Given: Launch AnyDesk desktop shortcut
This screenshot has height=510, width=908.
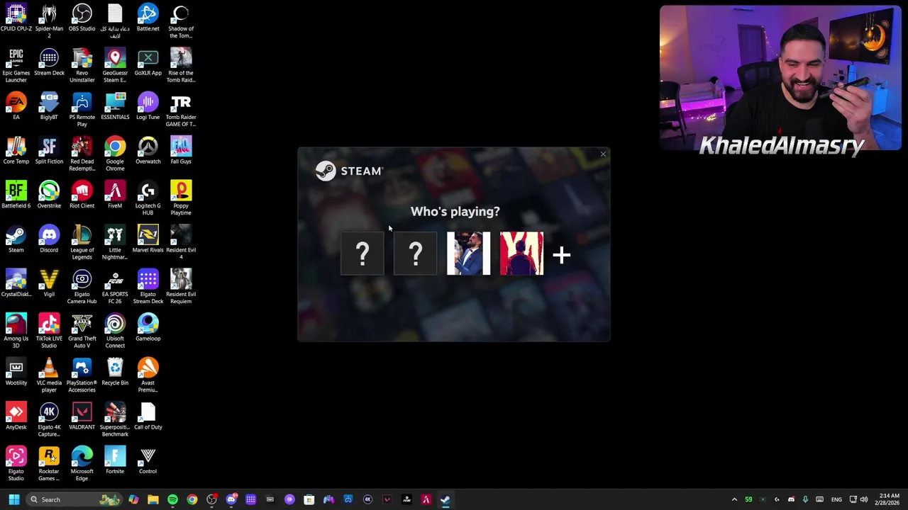Looking at the screenshot, I should 16,416.
